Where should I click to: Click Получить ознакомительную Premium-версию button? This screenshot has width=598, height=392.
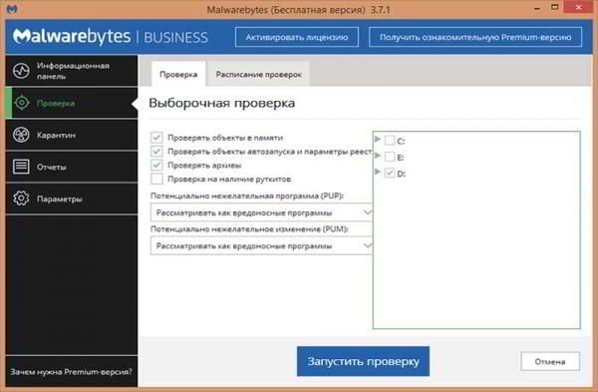[475, 37]
